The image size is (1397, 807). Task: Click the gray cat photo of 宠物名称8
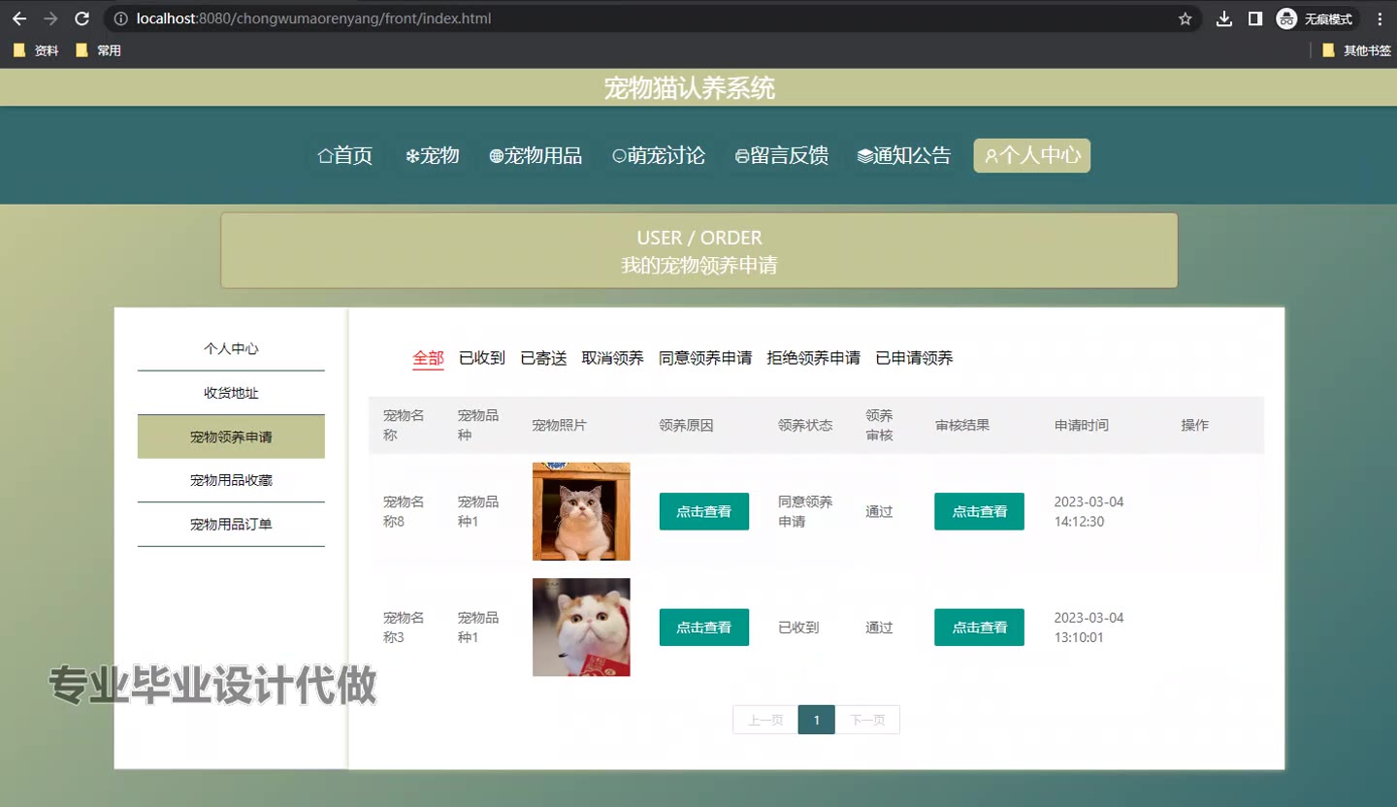point(581,511)
